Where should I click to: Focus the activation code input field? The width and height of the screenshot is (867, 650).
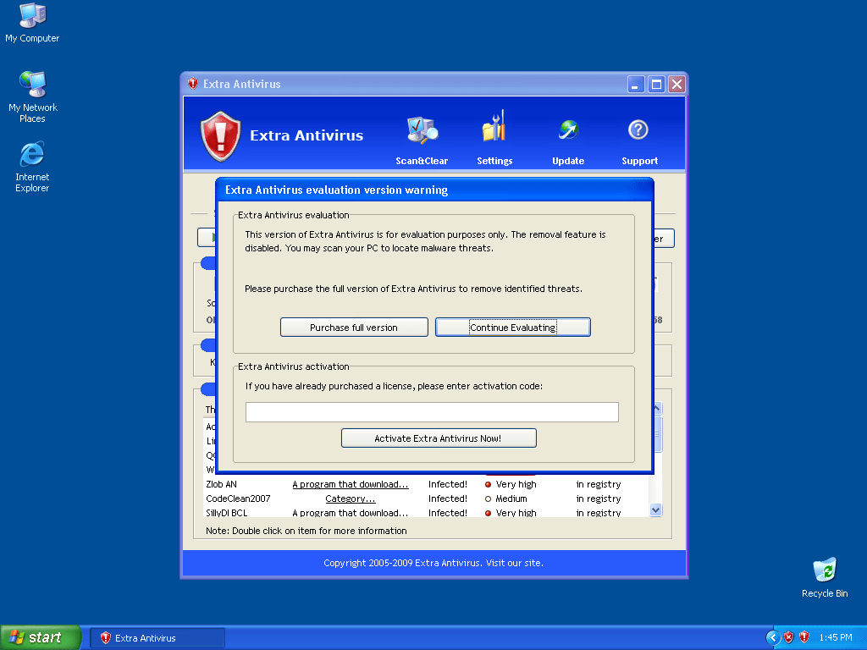pyautogui.click(x=432, y=412)
